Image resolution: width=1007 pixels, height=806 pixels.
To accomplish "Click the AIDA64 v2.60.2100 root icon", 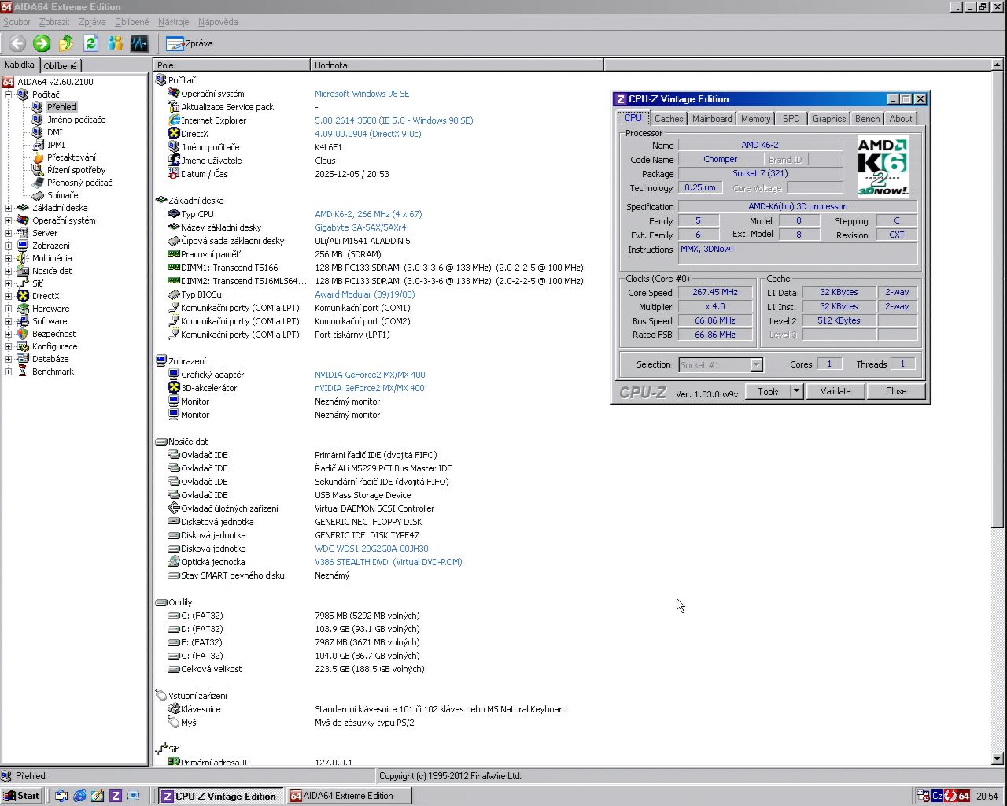I will point(8,82).
